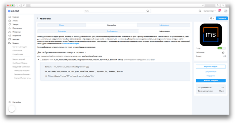Image resolution: width=235 pixels, height=123 pixels.
Task: Focus the Найти search field
Action: click(117, 11)
